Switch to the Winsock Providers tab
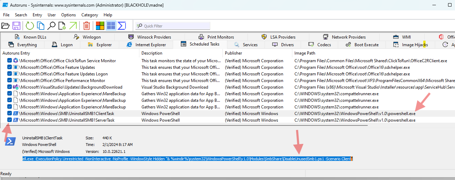455x180 pixels. (150, 37)
